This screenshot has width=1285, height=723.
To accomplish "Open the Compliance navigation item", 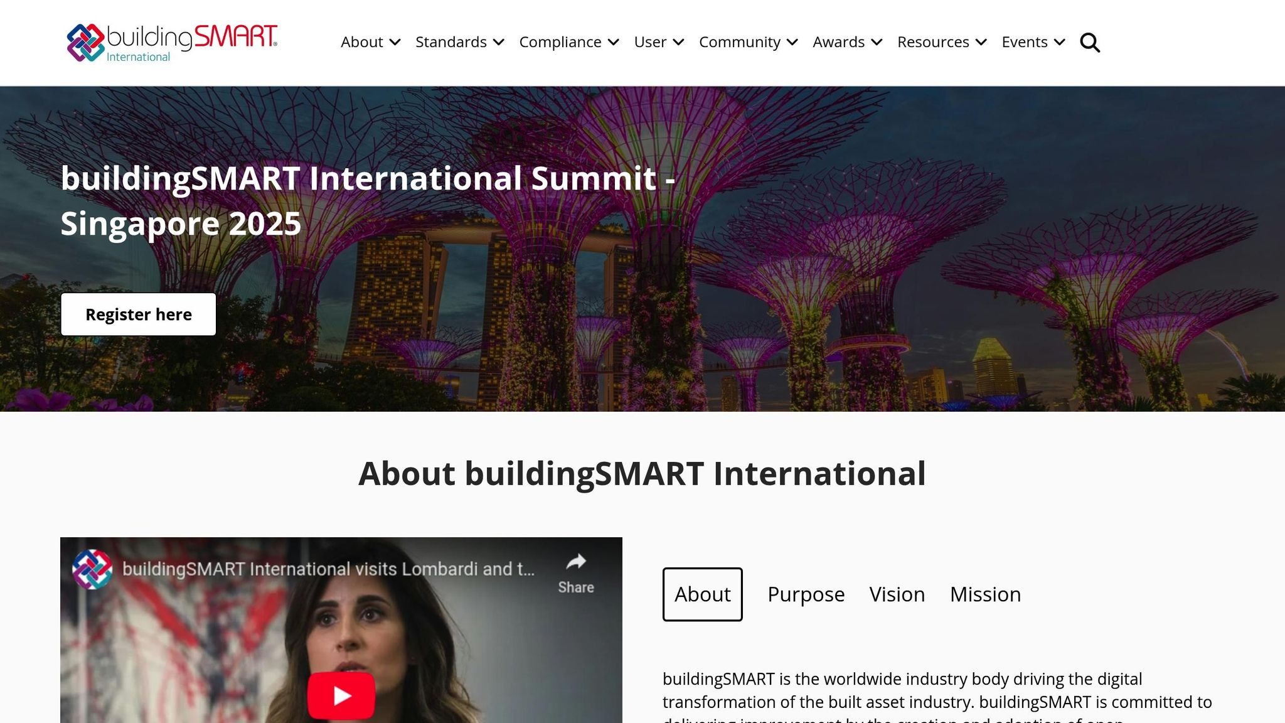I will pyautogui.click(x=560, y=42).
